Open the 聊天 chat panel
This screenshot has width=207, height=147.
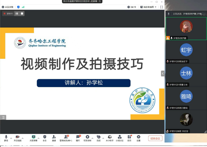(x=78, y=137)
